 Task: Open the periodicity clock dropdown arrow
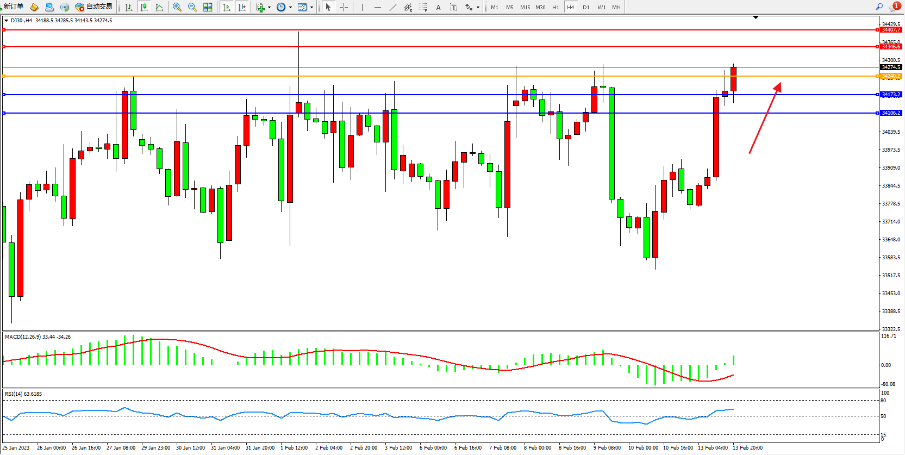pyautogui.click(x=290, y=8)
